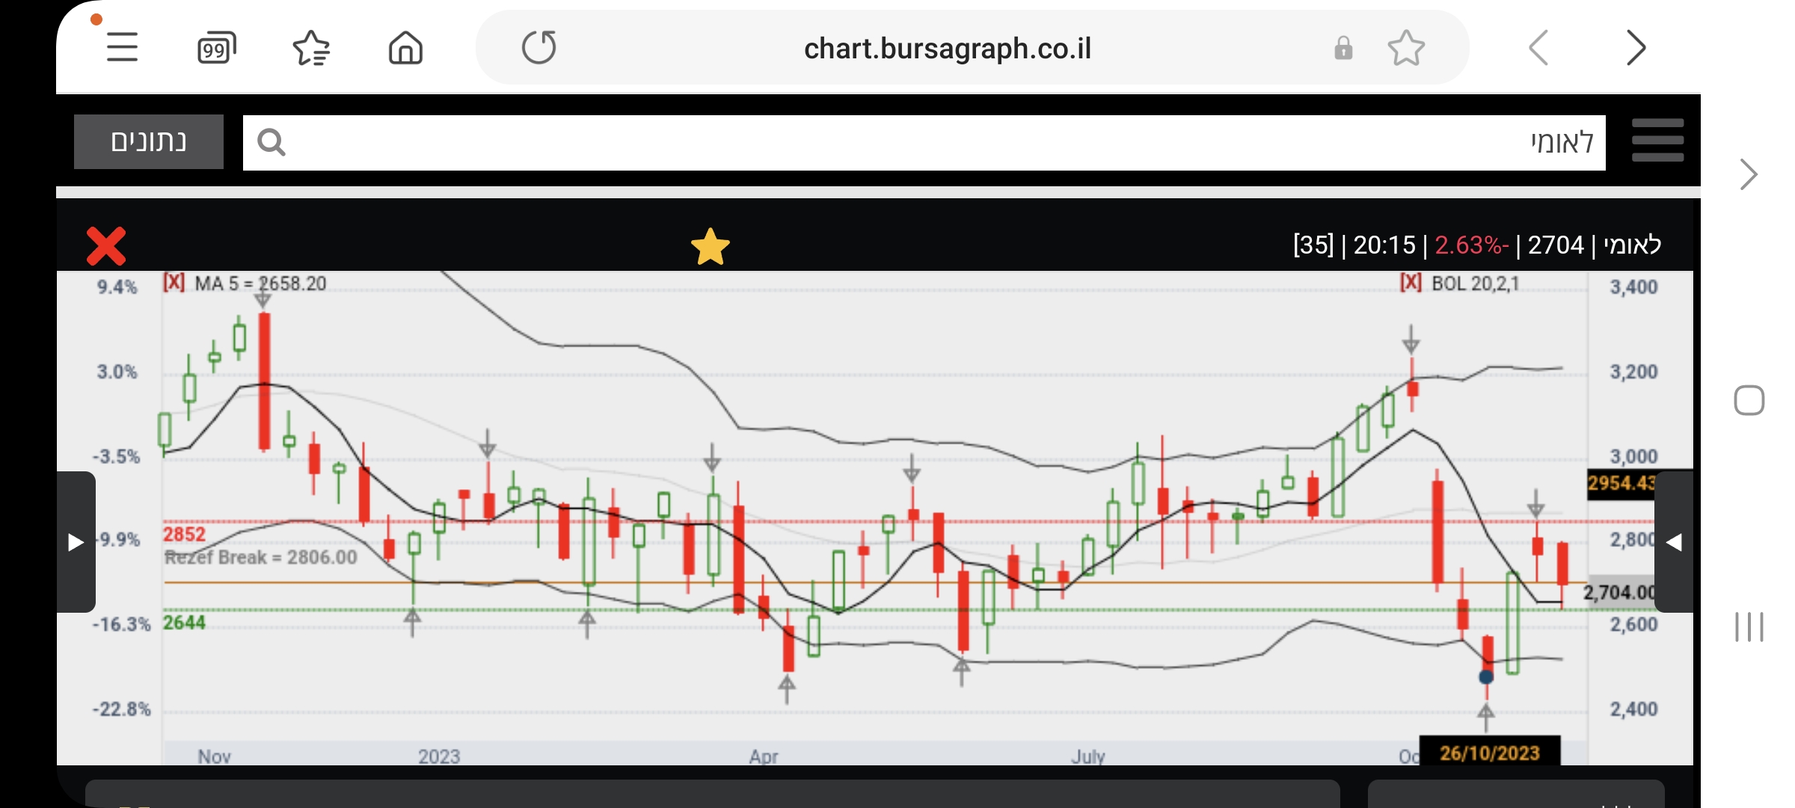Click the נתונים data button
This screenshot has height=808, width=1795.
pos(149,141)
